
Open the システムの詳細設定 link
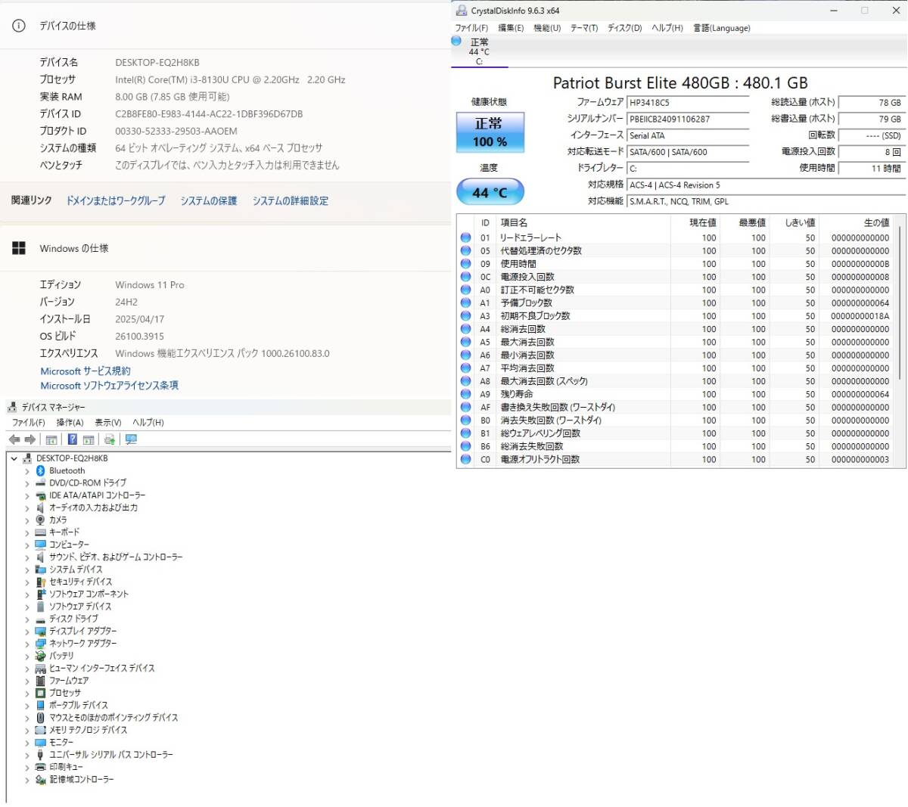point(290,200)
